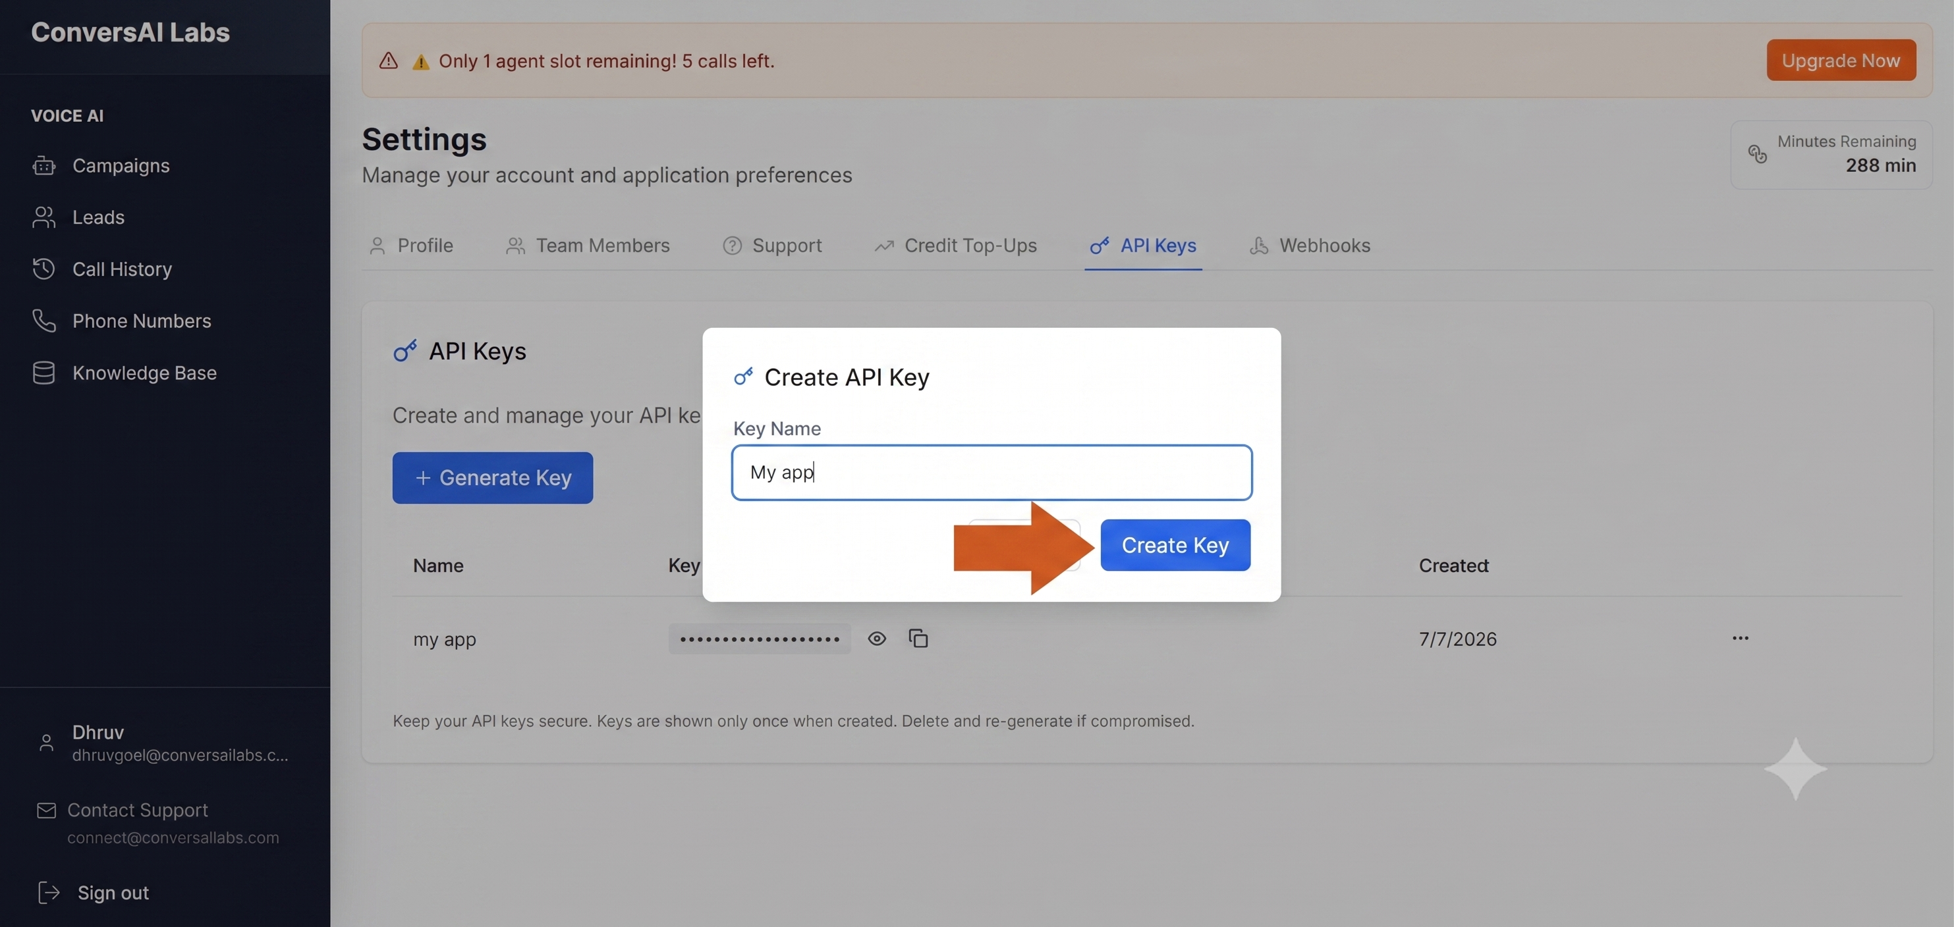The image size is (1954, 927).
Task: Click the 7/7/2026 created date
Action: click(x=1458, y=639)
